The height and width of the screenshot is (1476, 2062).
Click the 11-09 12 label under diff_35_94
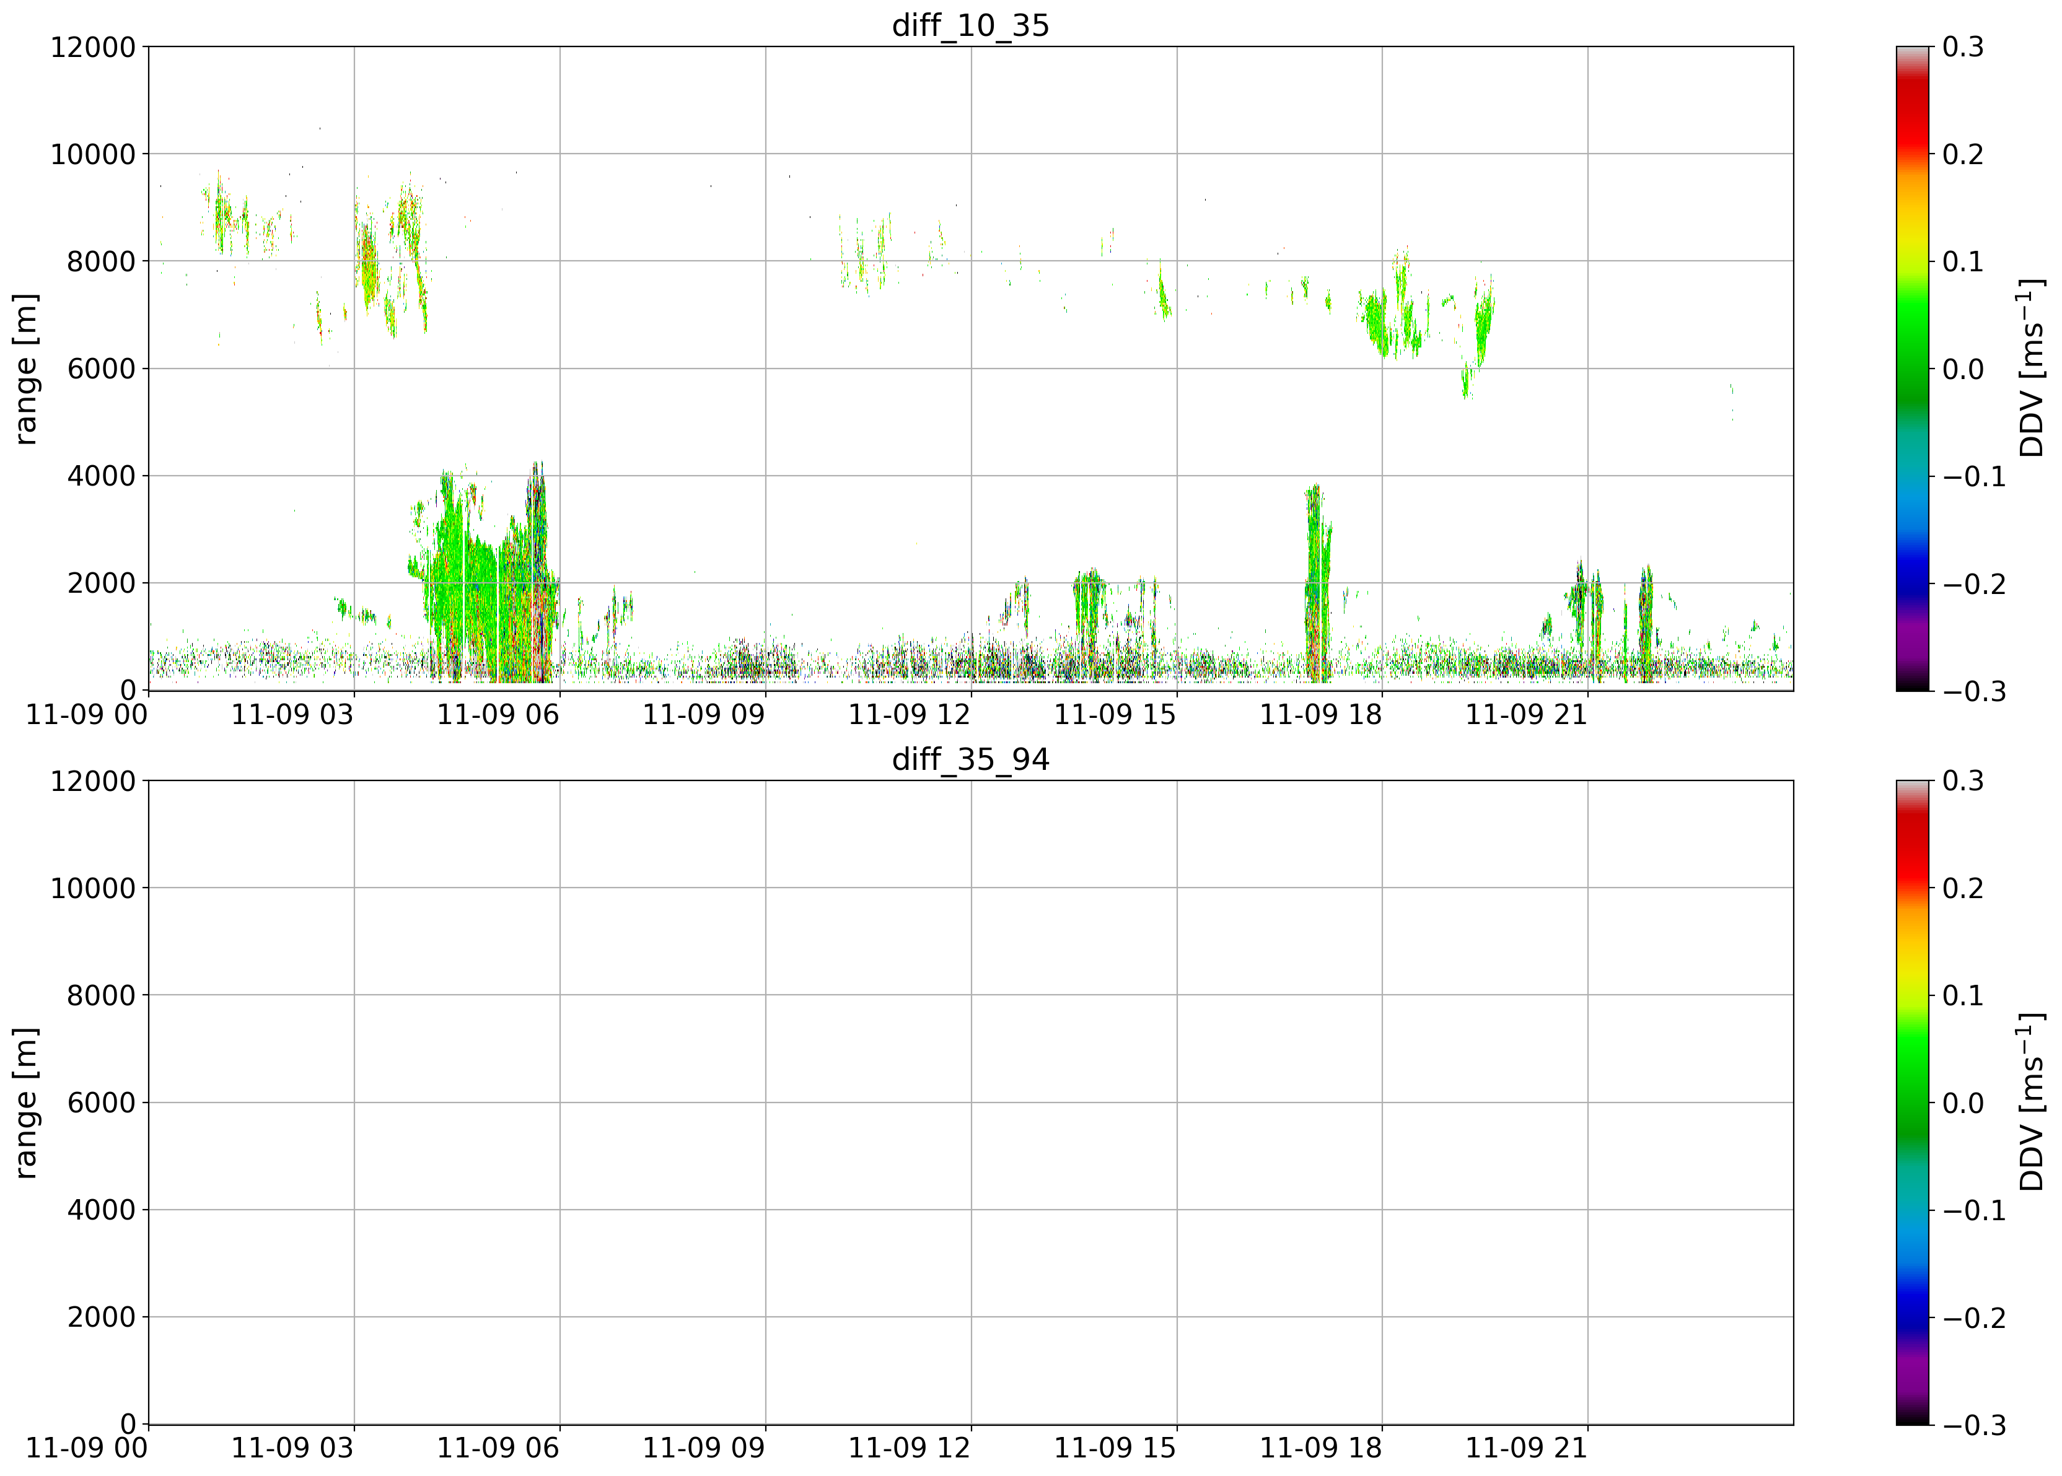click(909, 1448)
